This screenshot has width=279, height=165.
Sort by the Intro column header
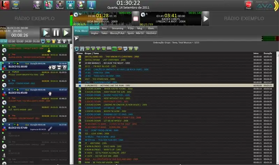256,53
